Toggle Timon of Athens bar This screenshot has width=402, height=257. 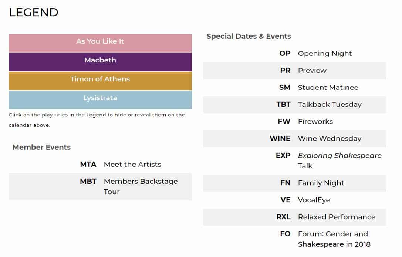(x=100, y=81)
